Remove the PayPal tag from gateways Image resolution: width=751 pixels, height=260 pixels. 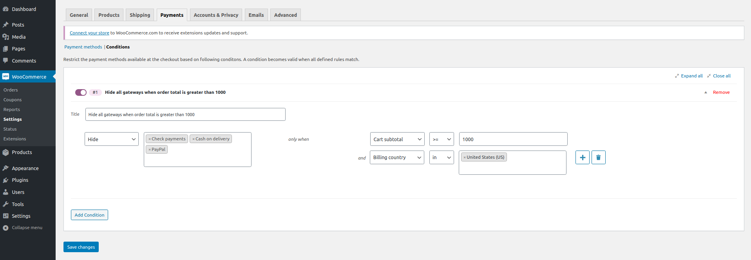click(150, 149)
